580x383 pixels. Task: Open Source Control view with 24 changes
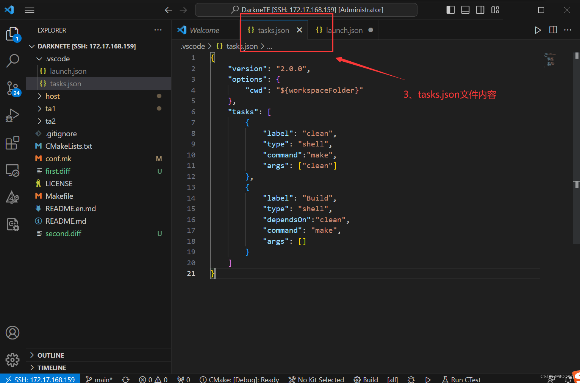(13, 89)
